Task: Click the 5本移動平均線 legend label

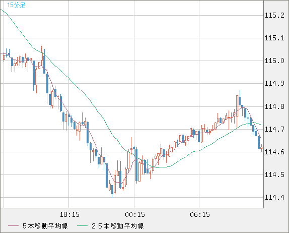Action: pyautogui.click(x=45, y=226)
